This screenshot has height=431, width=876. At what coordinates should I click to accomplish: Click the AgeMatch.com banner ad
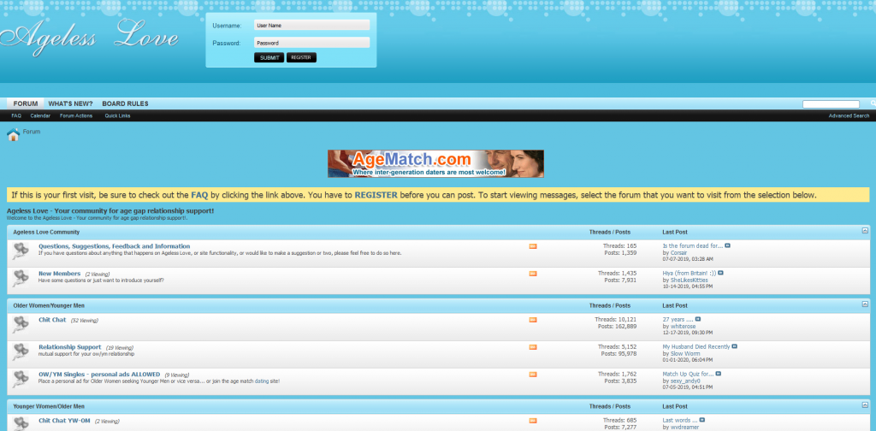(x=435, y=163)
